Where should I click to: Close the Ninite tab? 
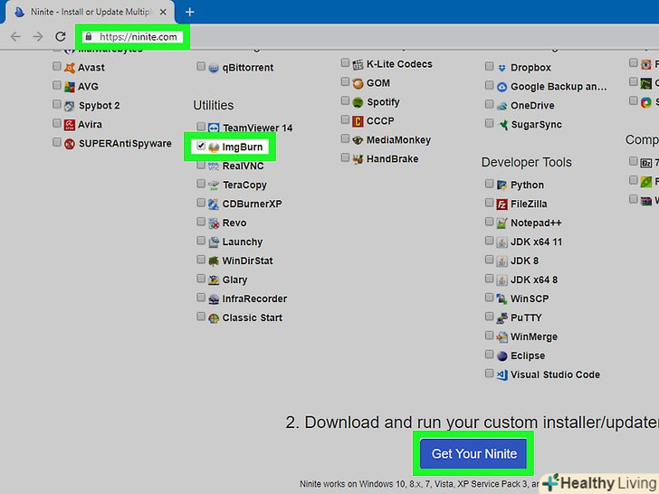pos(163,12)
